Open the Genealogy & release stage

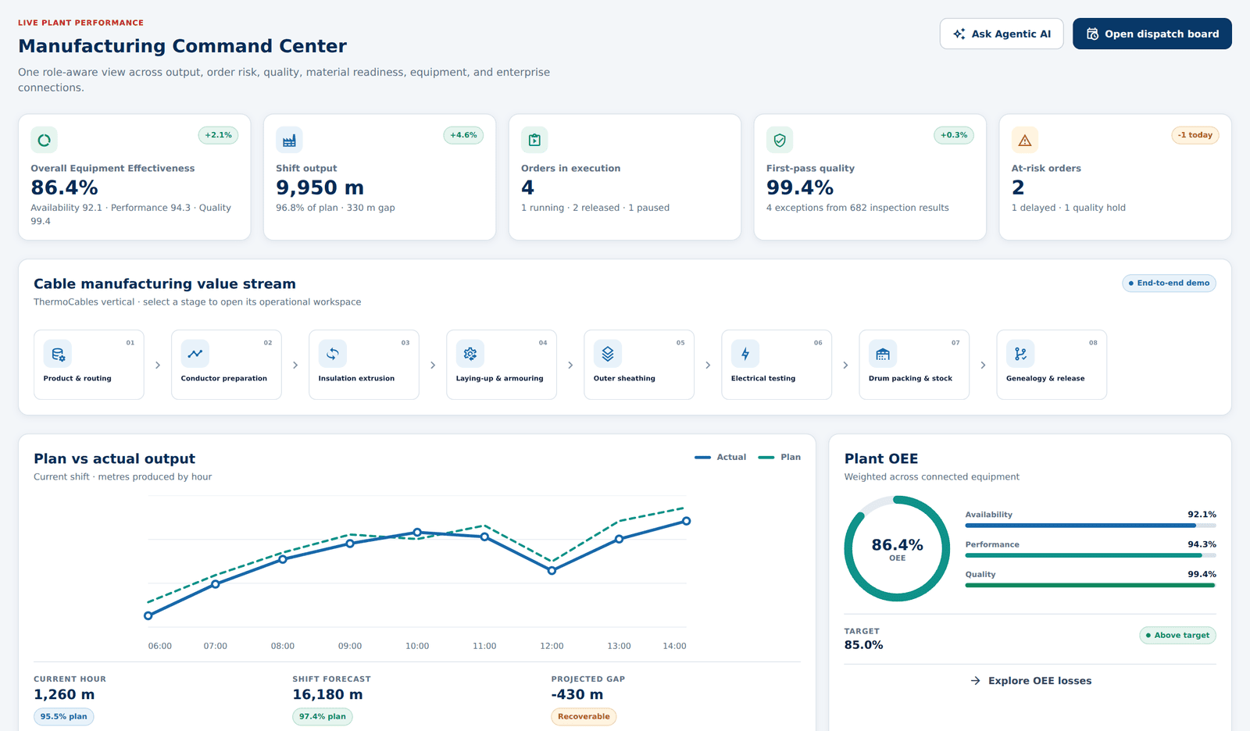click(1052, 365)
